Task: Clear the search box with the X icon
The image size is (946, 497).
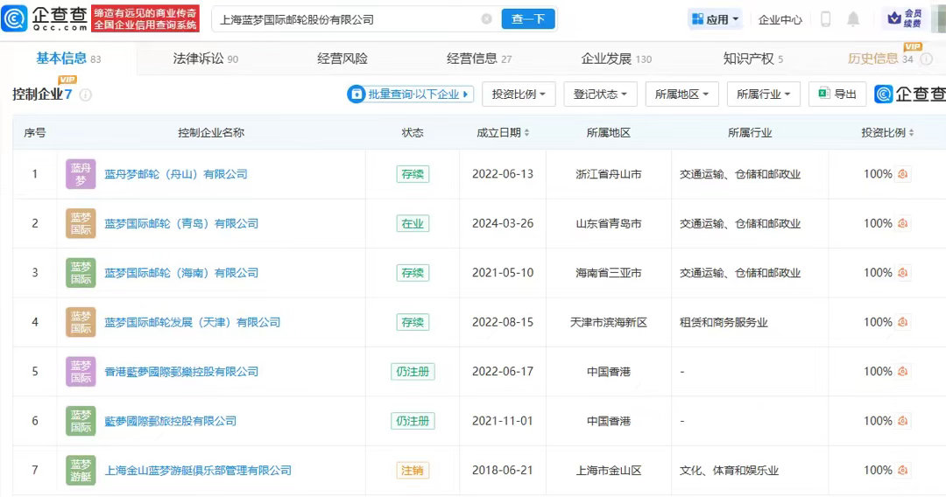Action: click(x=486, y=19)
